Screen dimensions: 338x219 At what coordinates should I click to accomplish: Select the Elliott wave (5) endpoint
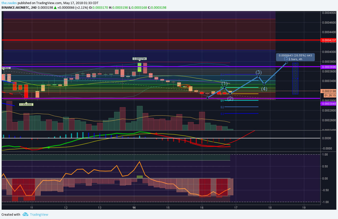coord(287,62)
